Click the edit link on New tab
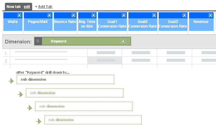This screenshot has width=216, height=130. 27,6
